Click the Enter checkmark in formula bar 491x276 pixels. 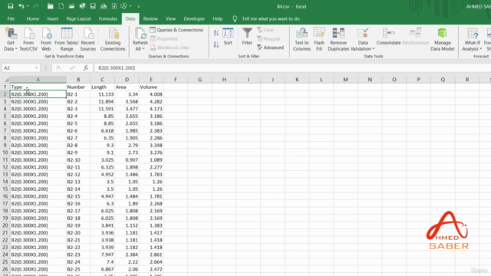tap(72, 68)
